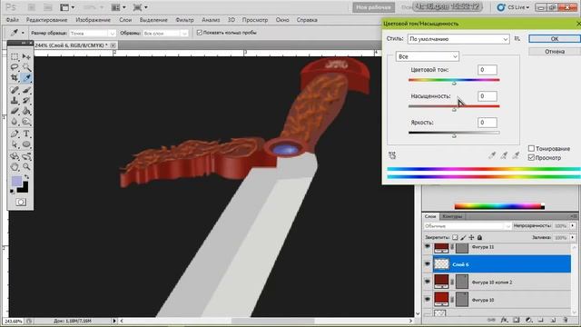Close the document tab
Viewport: 581px width, 327px height.
point(113,45)
